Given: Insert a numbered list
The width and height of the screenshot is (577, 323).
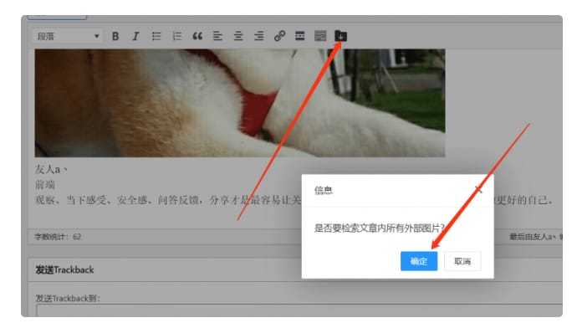Looking at the screenshot, I should coord(177,36).
